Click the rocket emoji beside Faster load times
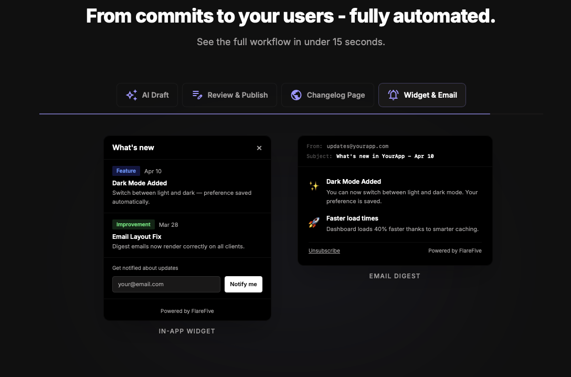The height and width of the screenshot is (377, 571). (314, 222)
